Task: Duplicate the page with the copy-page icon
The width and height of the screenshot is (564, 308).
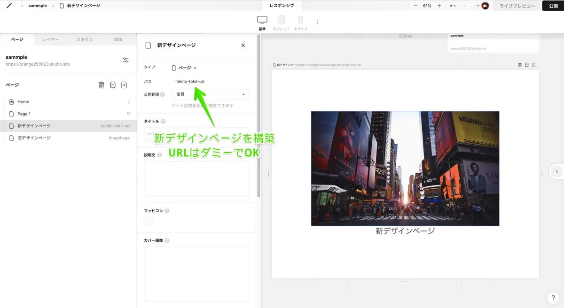Action: [x=113, y=85]
